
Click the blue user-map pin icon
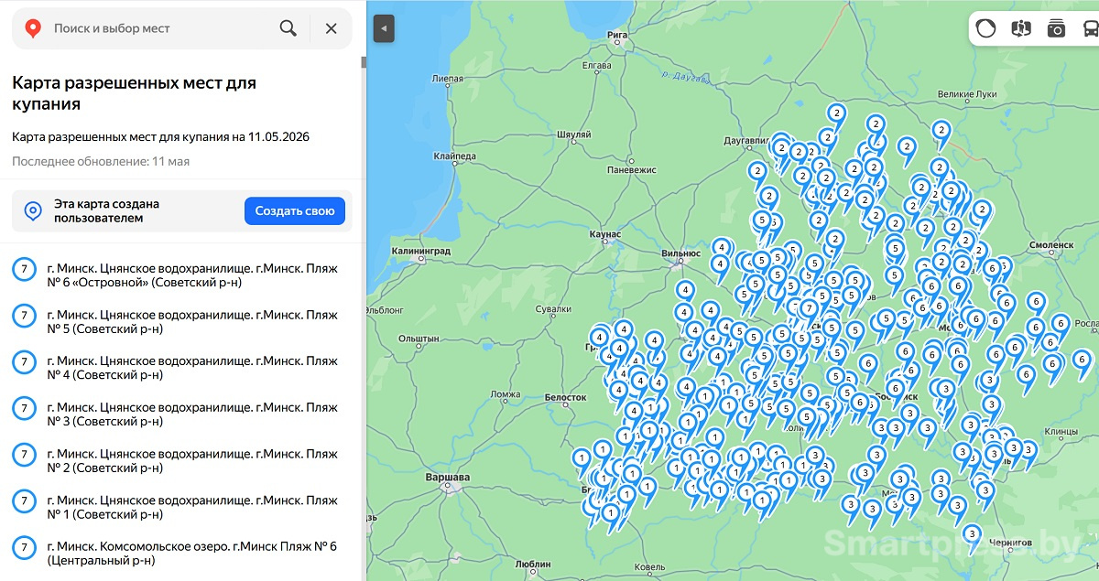pyautogui.click(x=33, y=211)
